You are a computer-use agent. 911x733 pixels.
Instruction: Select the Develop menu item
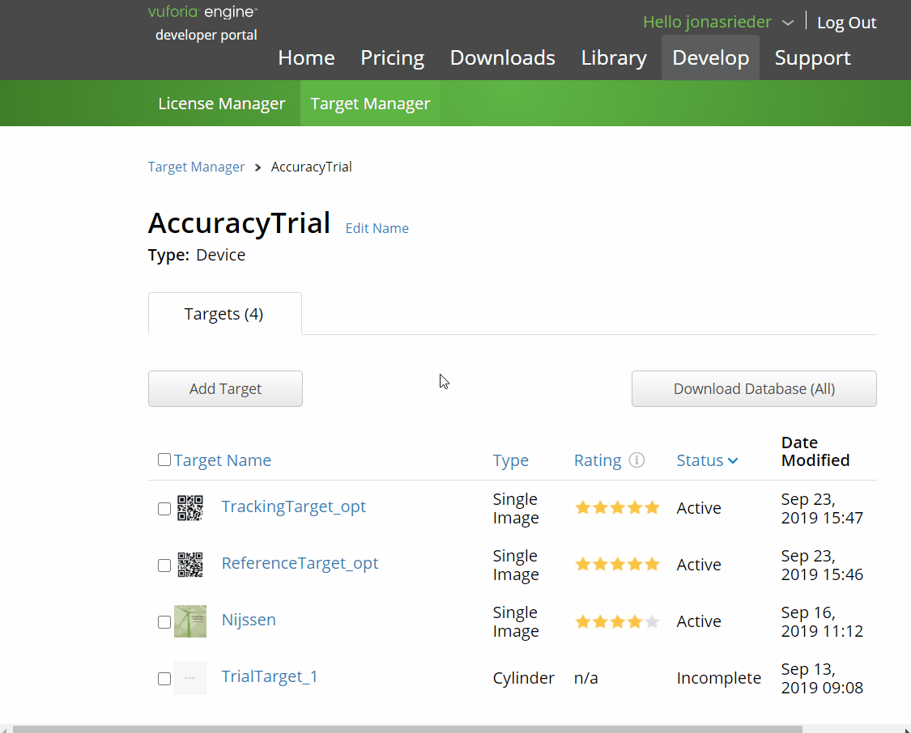[x=710, y=57]
